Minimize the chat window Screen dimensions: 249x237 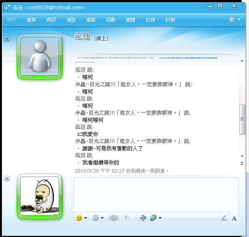[210, 6]
